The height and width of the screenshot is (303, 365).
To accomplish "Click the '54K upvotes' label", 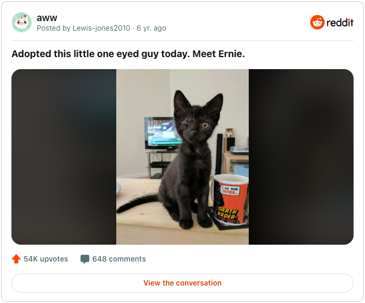I will [x=46, y=259].
